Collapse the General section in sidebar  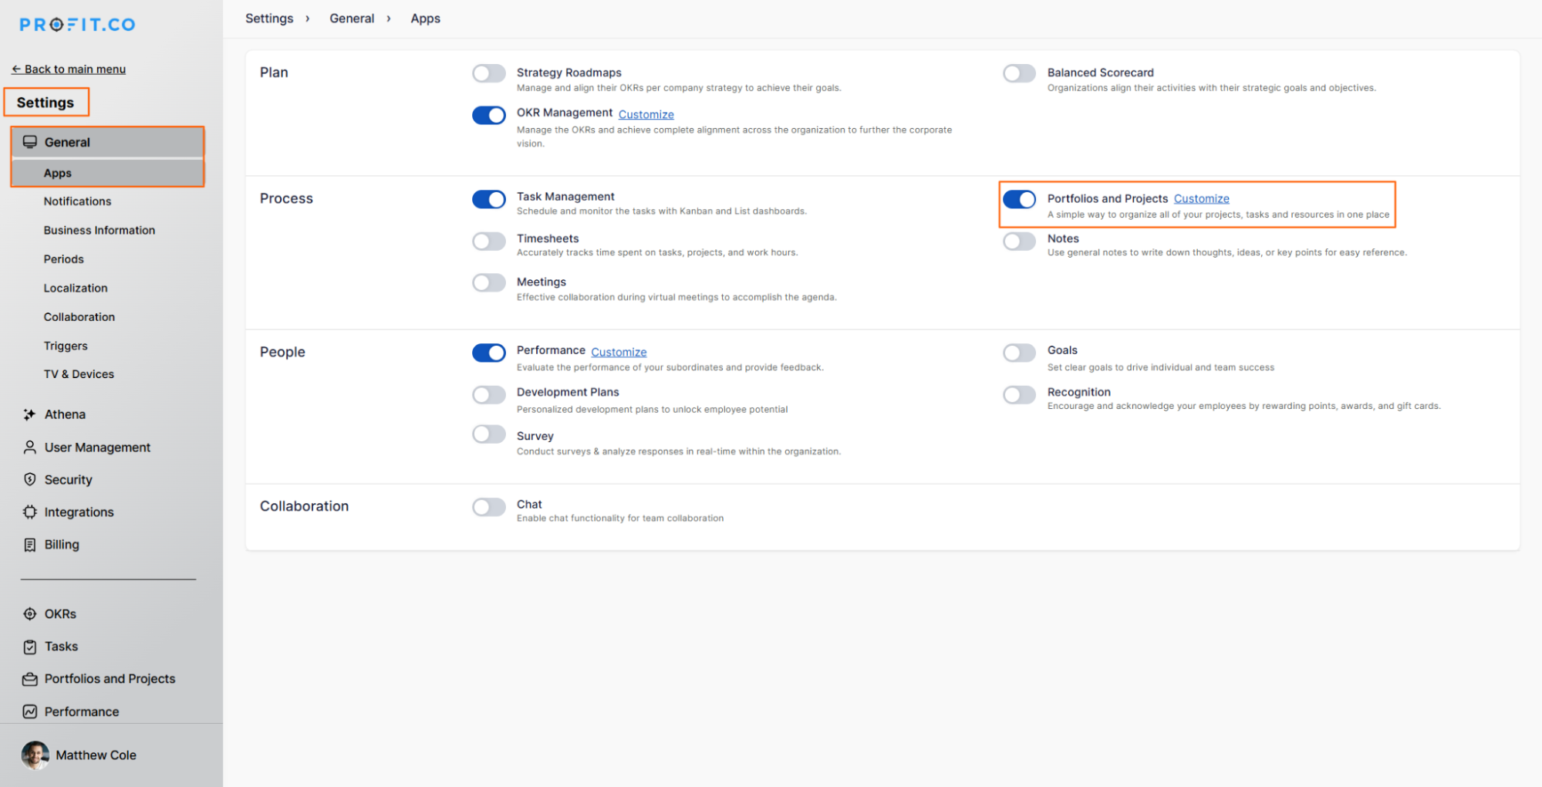[x=67, y=142]
